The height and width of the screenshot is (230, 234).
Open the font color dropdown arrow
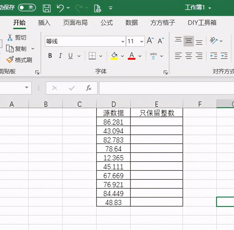(140, 56)
